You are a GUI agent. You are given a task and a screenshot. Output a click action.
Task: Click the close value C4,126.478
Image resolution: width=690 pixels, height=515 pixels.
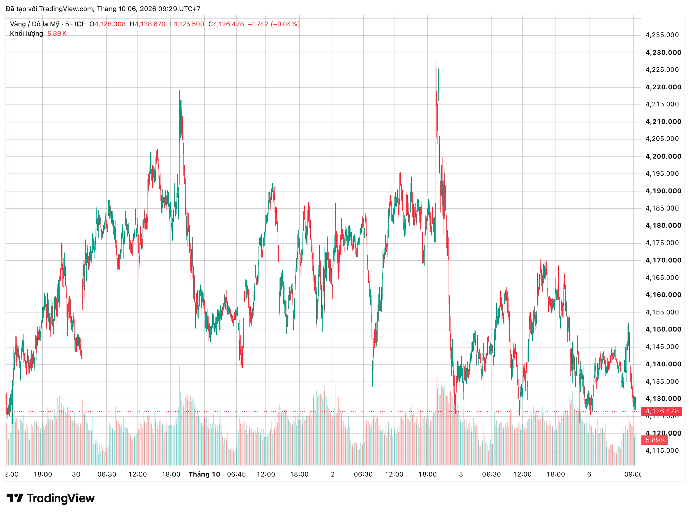[226, 24]
